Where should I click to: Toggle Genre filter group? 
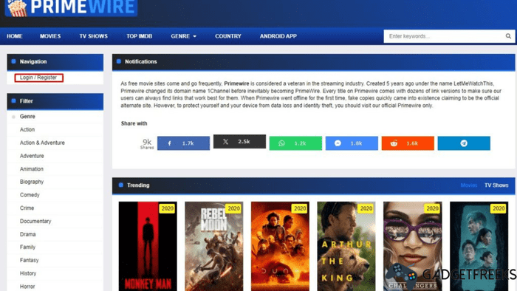coord(27,117)
